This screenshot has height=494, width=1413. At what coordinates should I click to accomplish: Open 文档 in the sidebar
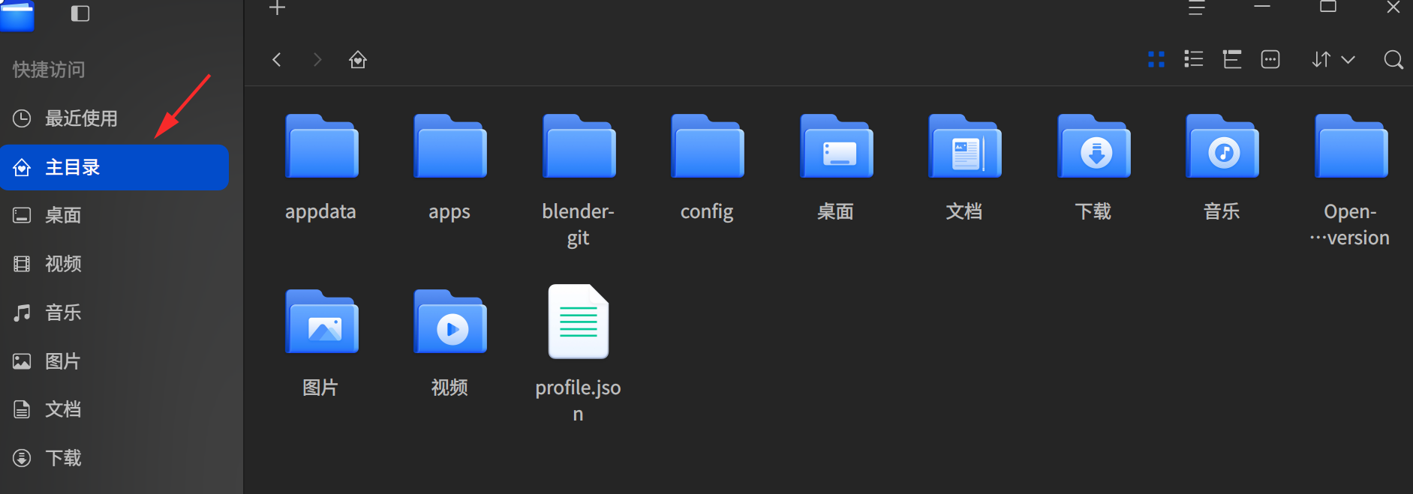115,409
